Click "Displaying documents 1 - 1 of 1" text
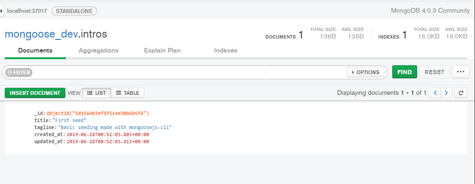 click(x=382, y=93)
